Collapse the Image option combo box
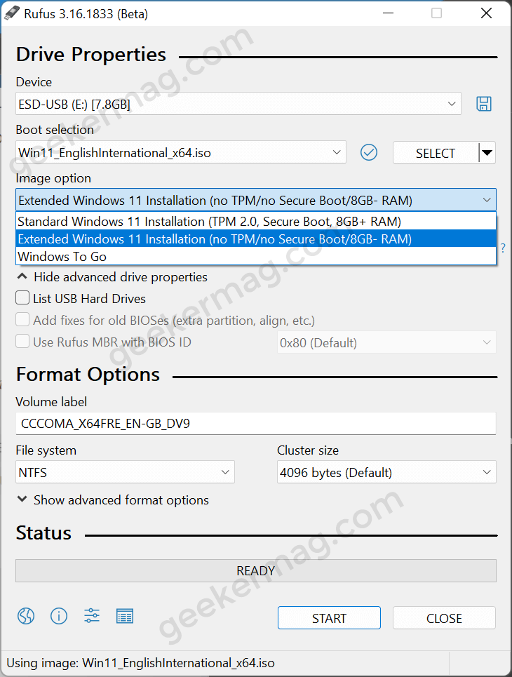This screenshot has width=512, height=677. coord(256,200)
